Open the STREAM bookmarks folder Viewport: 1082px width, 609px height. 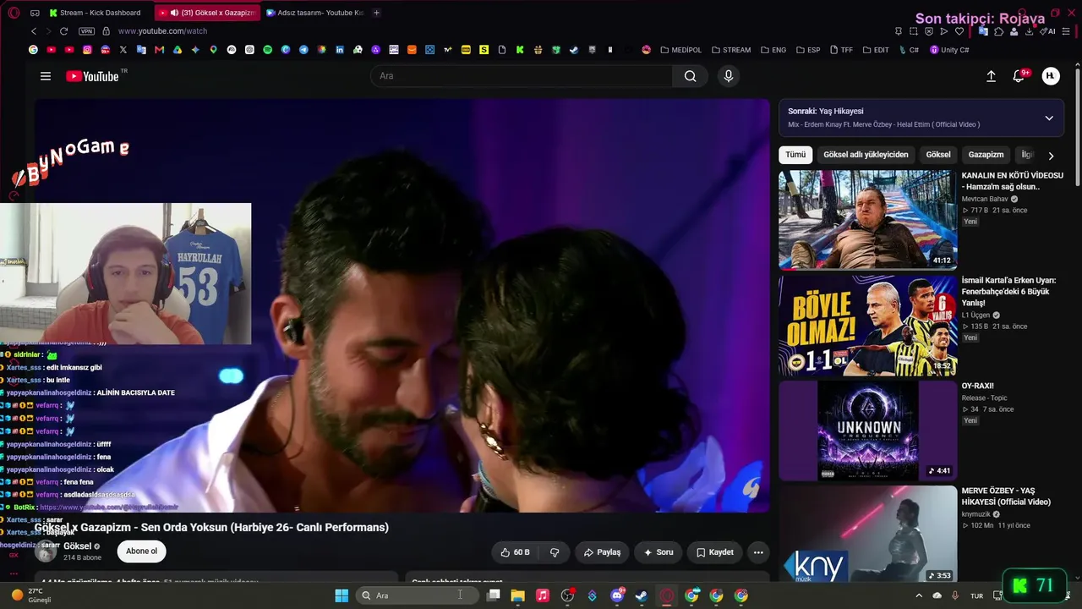pyautogui.click(x=731, y=50)
